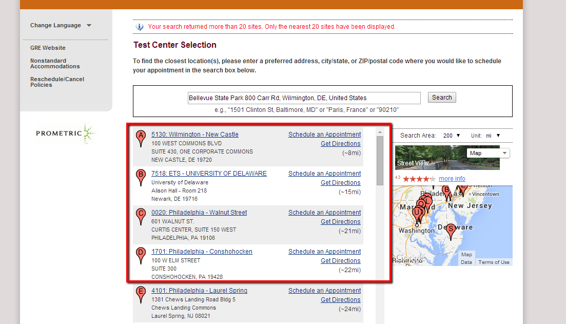Click the (~21mi) distance text

(x=349, y=231)
